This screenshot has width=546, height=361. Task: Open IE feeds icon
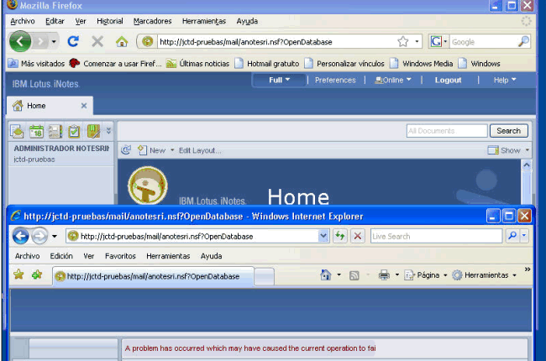(354, 275)
